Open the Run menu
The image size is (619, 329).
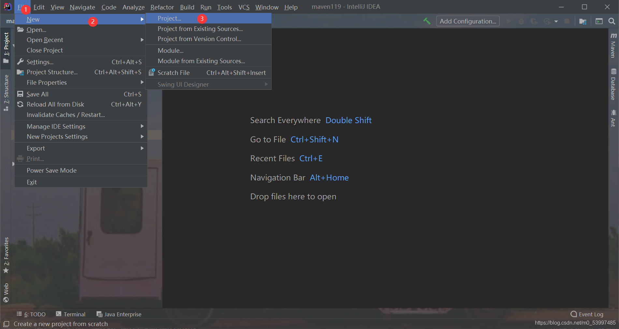pyautogui.click(x=206, y=7)
